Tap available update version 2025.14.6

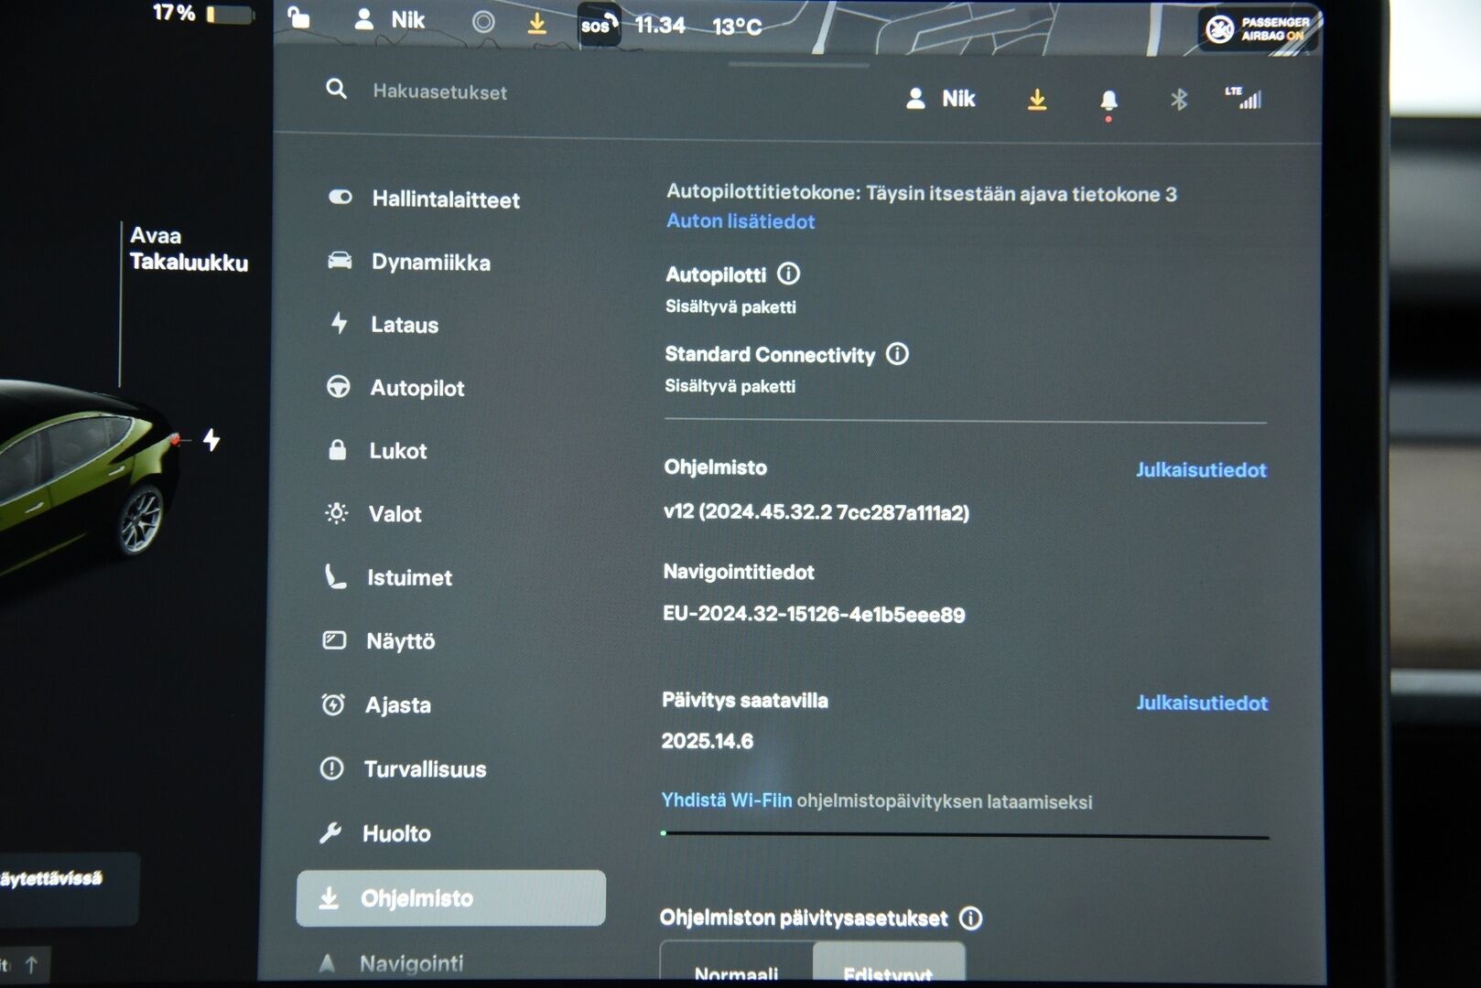tap(707, 741)
